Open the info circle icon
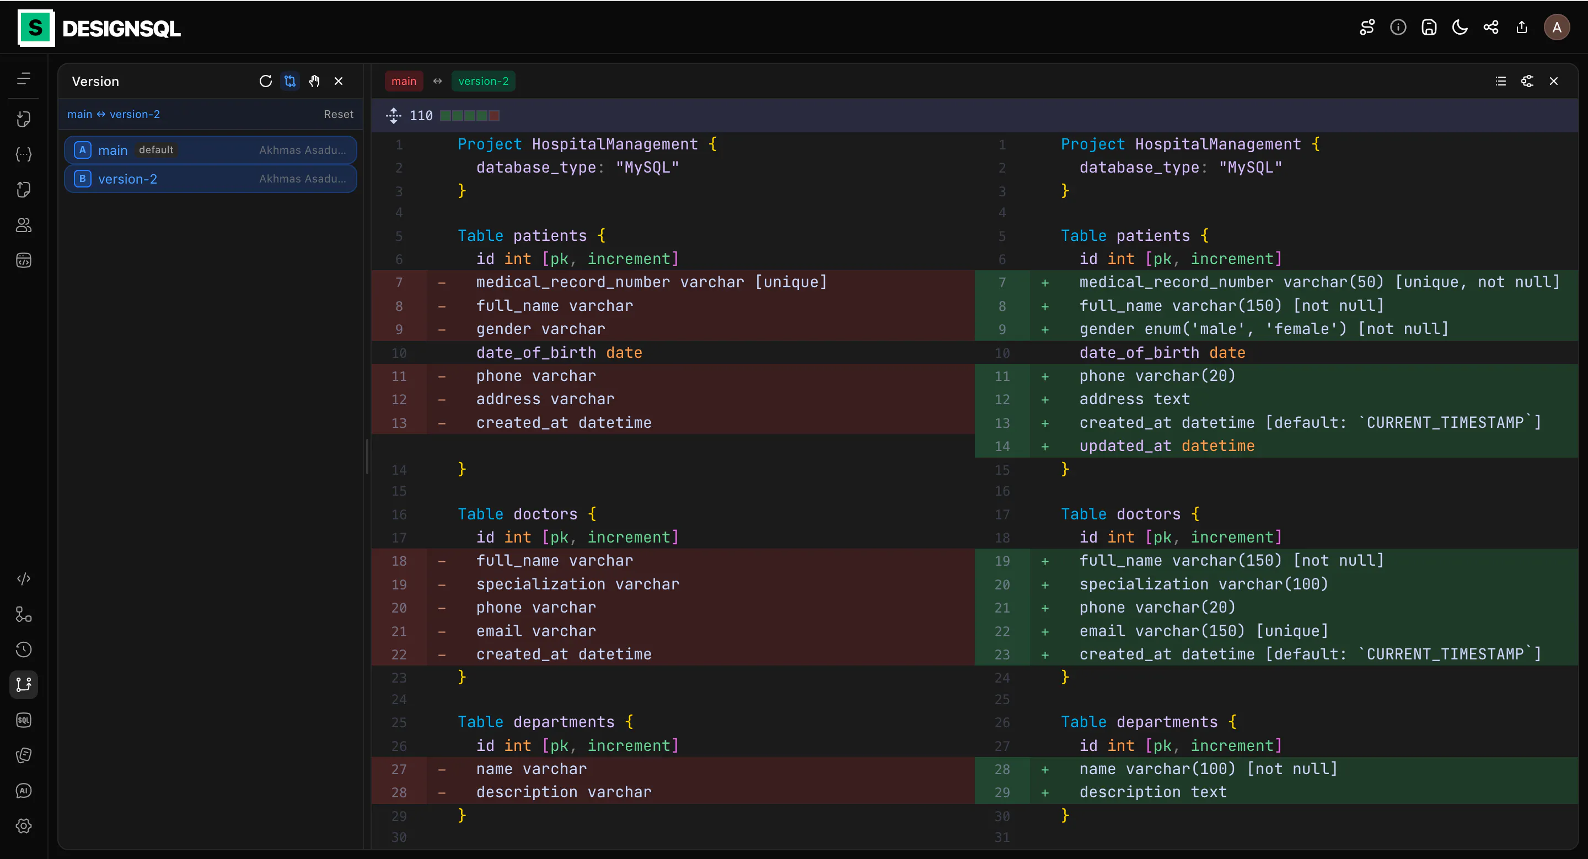Viewport: 1588px width, 859px height. point(1398,28)
